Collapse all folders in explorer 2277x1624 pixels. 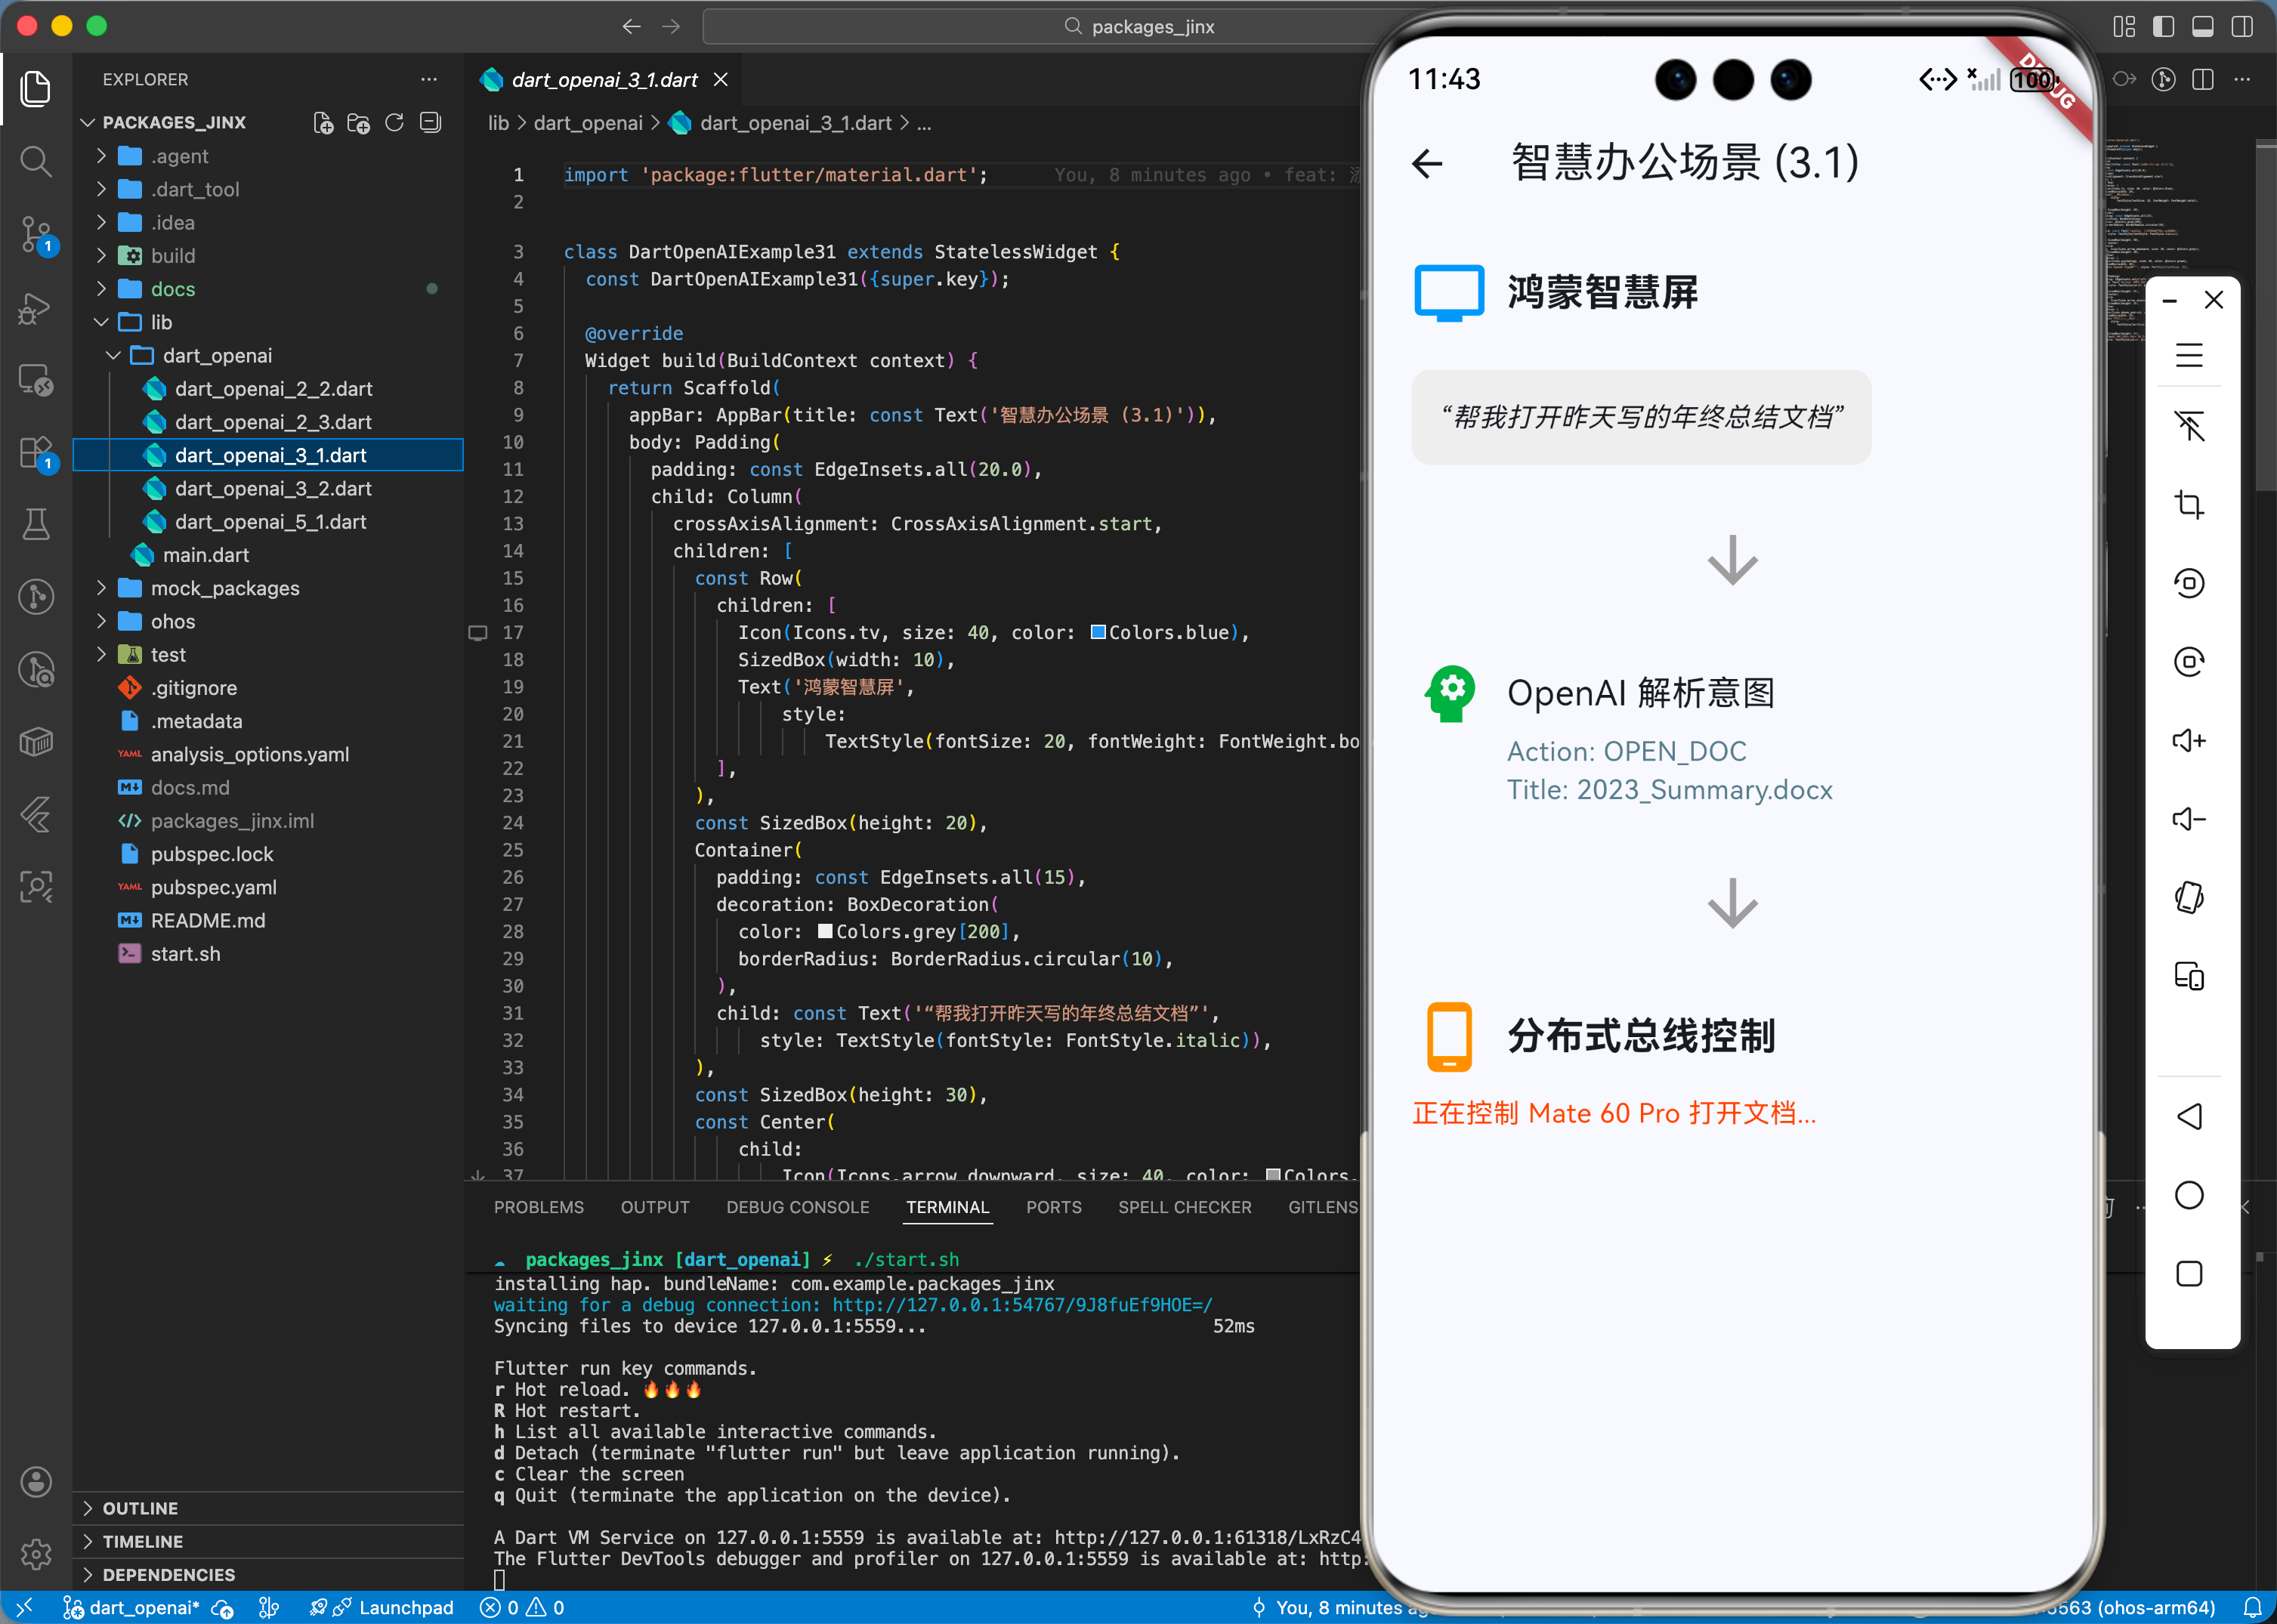[430, 122]
